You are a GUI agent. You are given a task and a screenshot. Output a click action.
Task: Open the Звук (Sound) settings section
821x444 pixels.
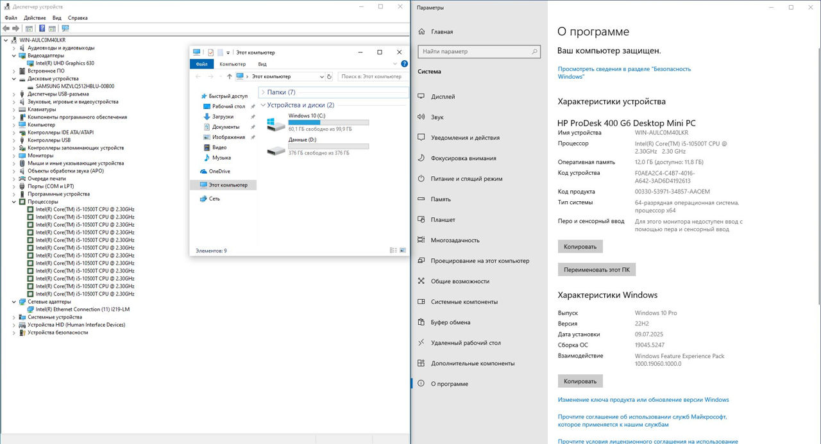437,117
